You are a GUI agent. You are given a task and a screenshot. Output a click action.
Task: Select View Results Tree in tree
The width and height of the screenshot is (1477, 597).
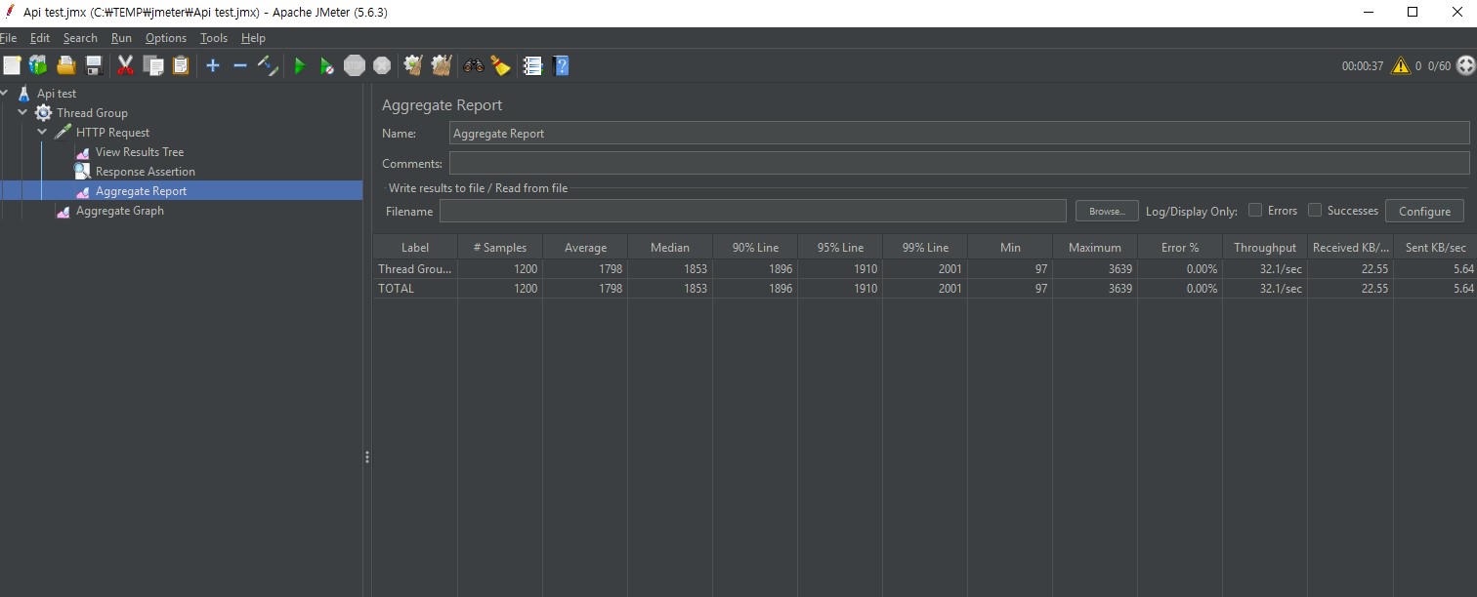139,152
